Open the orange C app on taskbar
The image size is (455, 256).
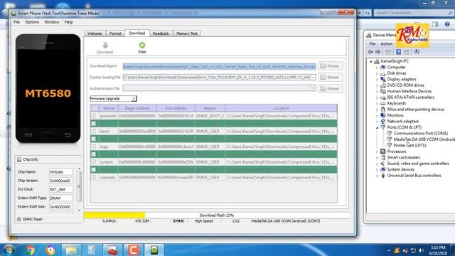pos(133,250)
